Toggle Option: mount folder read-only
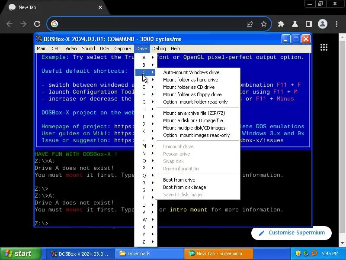346x260 pixels. click(x=198, y=102)
